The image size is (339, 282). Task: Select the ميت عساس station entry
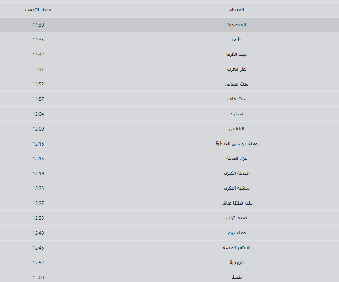(170, 84)
